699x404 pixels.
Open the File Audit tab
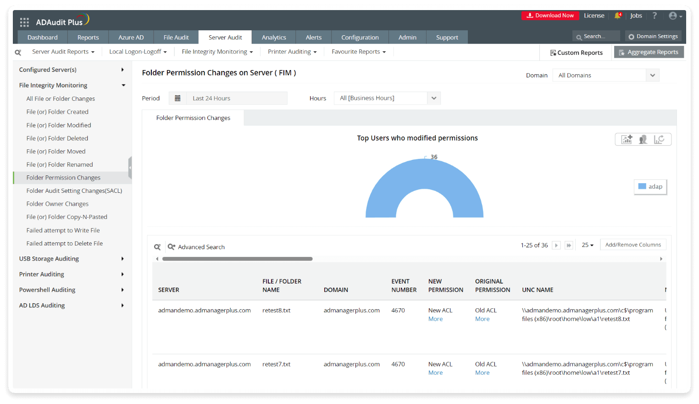pyautogui.click(x=176, y=38)
